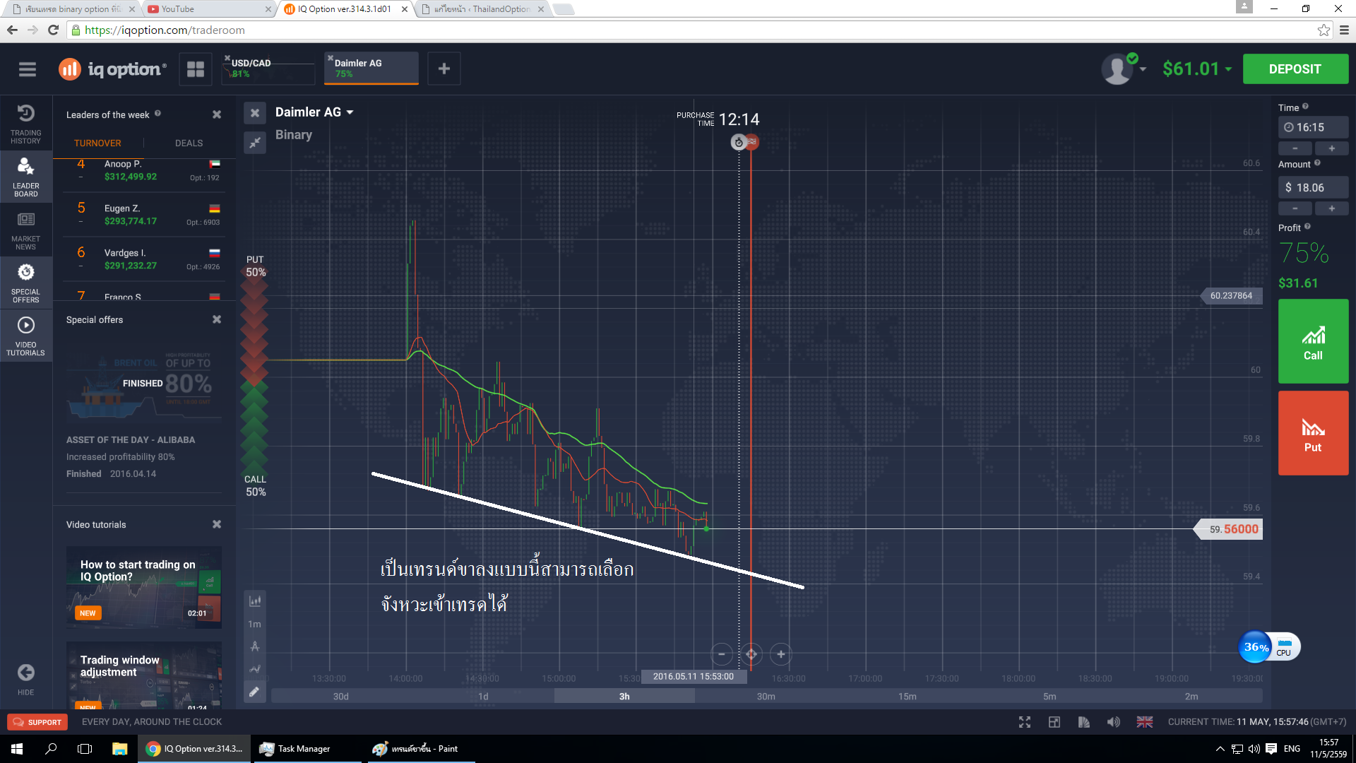Click the DEPOSIT button
This screenshot has width=1356, height=763.
pos(1295,69)
